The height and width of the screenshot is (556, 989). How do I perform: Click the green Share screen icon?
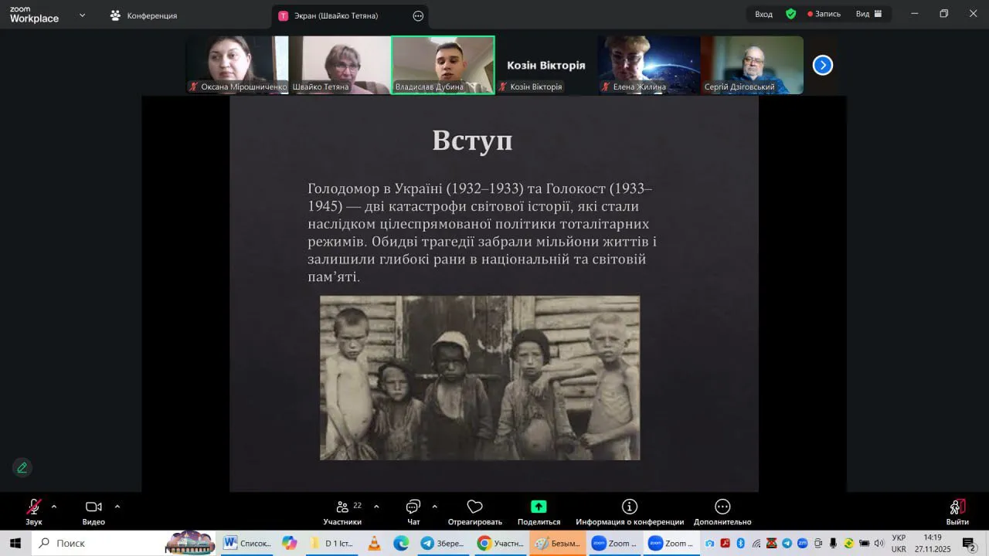(539, 507)
